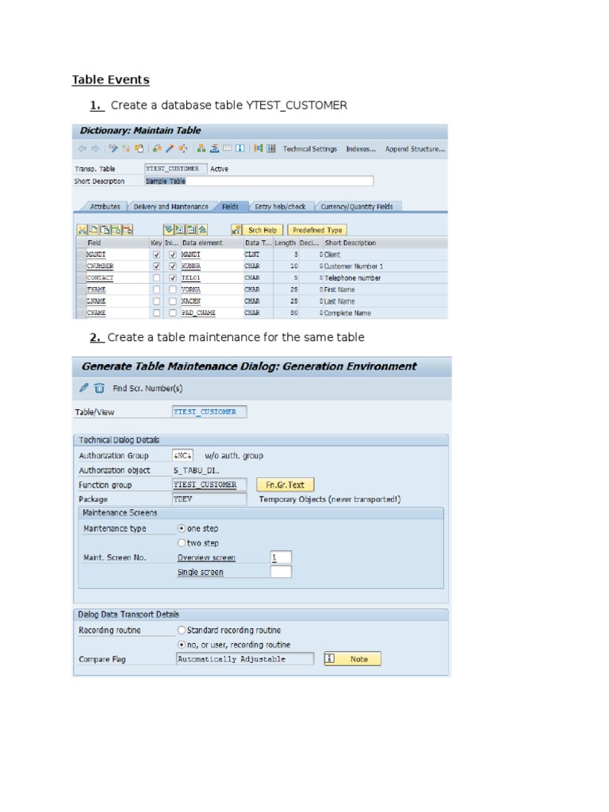Switch to the Fields tab
The width and height of the screenshot is (609, 812).
230,206
